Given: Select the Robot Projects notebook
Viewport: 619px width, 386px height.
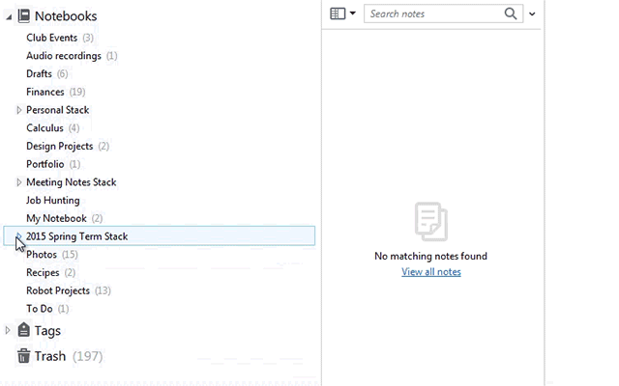Looking at the screenshot, I should pyautogui.click(x=58, y=290).
